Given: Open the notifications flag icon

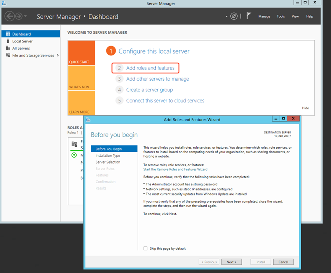Looking at the screenshot, I should point(249,16).
